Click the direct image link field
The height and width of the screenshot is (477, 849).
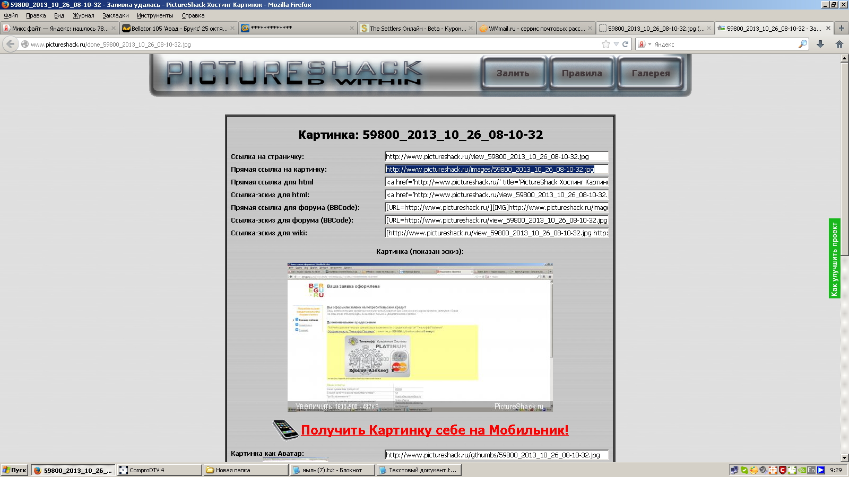pos(497,169)
